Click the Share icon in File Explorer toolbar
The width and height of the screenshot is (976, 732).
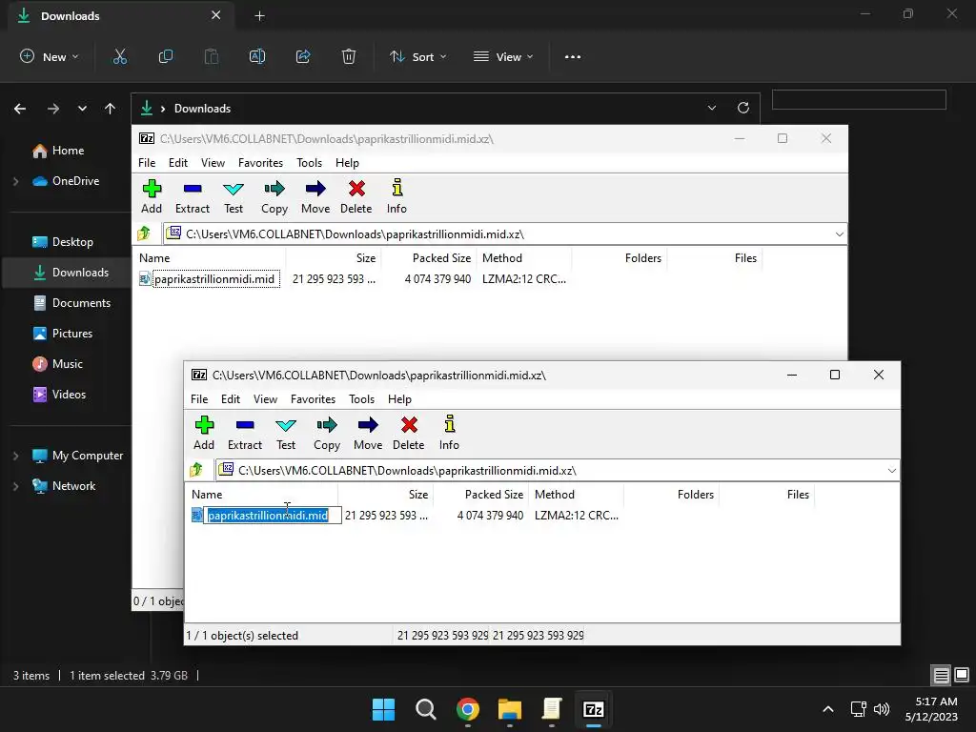click(303, 56)
